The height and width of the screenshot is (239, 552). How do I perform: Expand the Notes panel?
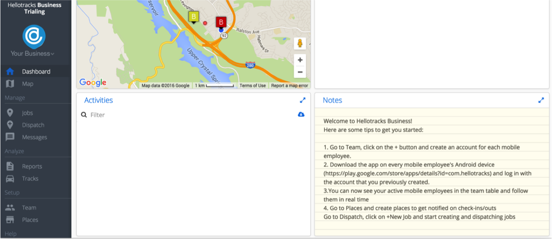(541, 100)
